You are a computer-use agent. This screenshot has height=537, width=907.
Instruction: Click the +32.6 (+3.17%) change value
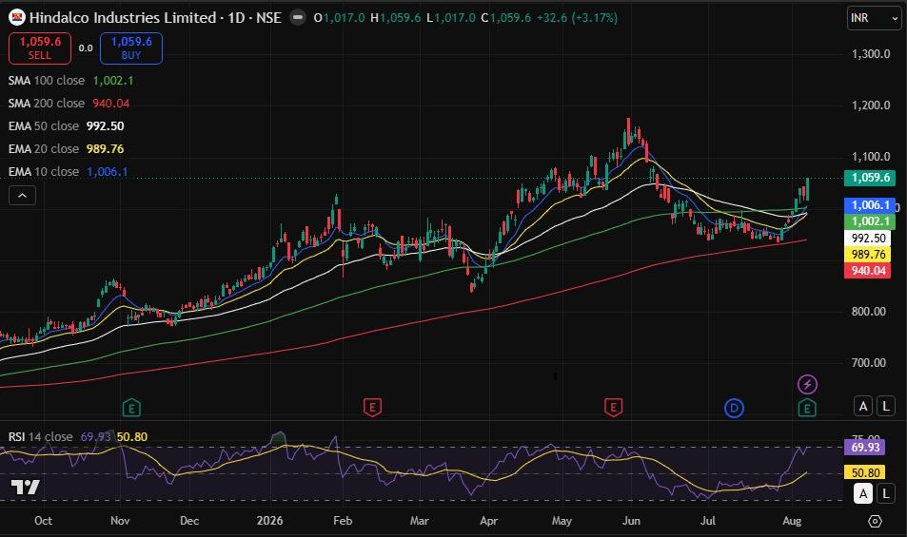[x=577, y=18]
